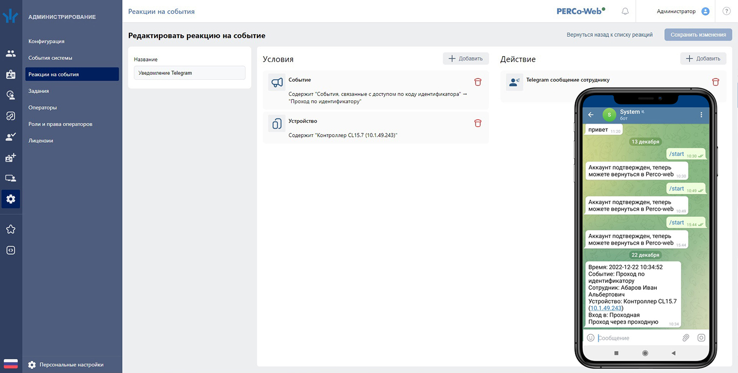
Task: Tap the 22 декабря date label
Action: pyautogui.click(x=645, y=255)
